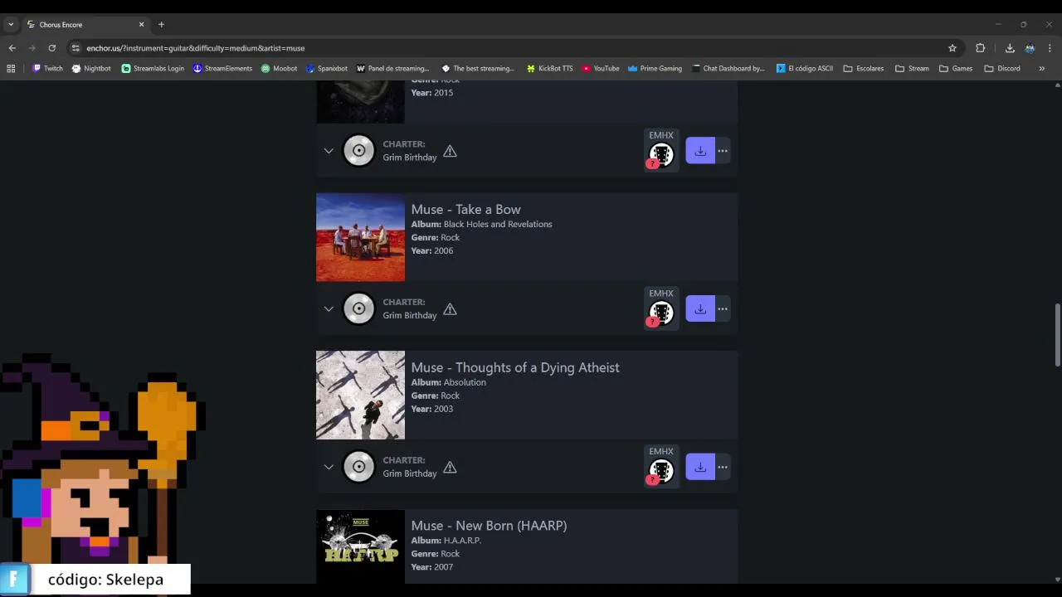Open the Black Holes and Revelations album cover
Image resolution: width=1062 pixels, height=597 pixels.
tap(360, 237)
